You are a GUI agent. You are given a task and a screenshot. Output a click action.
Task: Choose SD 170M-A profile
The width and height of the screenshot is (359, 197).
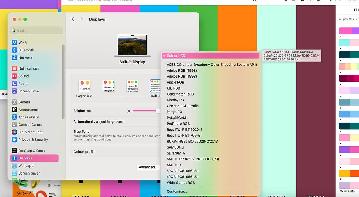tap(176, 153)
